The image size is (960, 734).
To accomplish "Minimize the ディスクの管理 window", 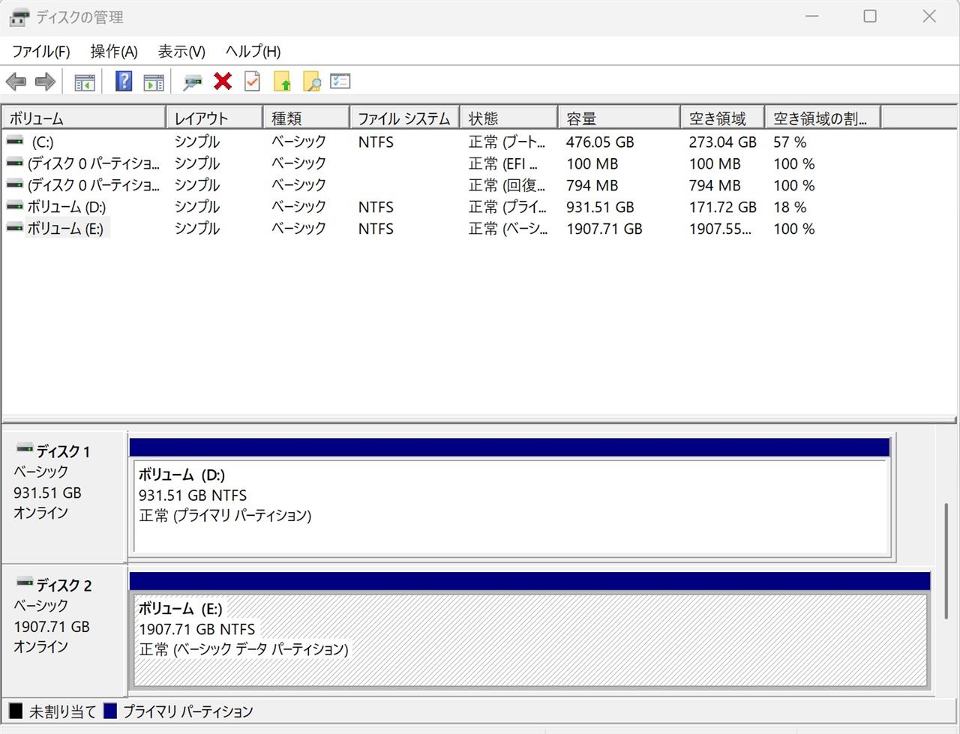I will click(x=812, y=16).
